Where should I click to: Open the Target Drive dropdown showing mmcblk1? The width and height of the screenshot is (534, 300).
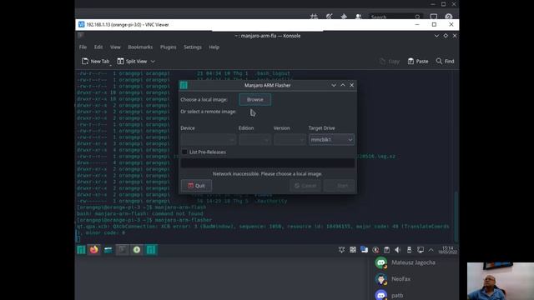click(331, 139)
